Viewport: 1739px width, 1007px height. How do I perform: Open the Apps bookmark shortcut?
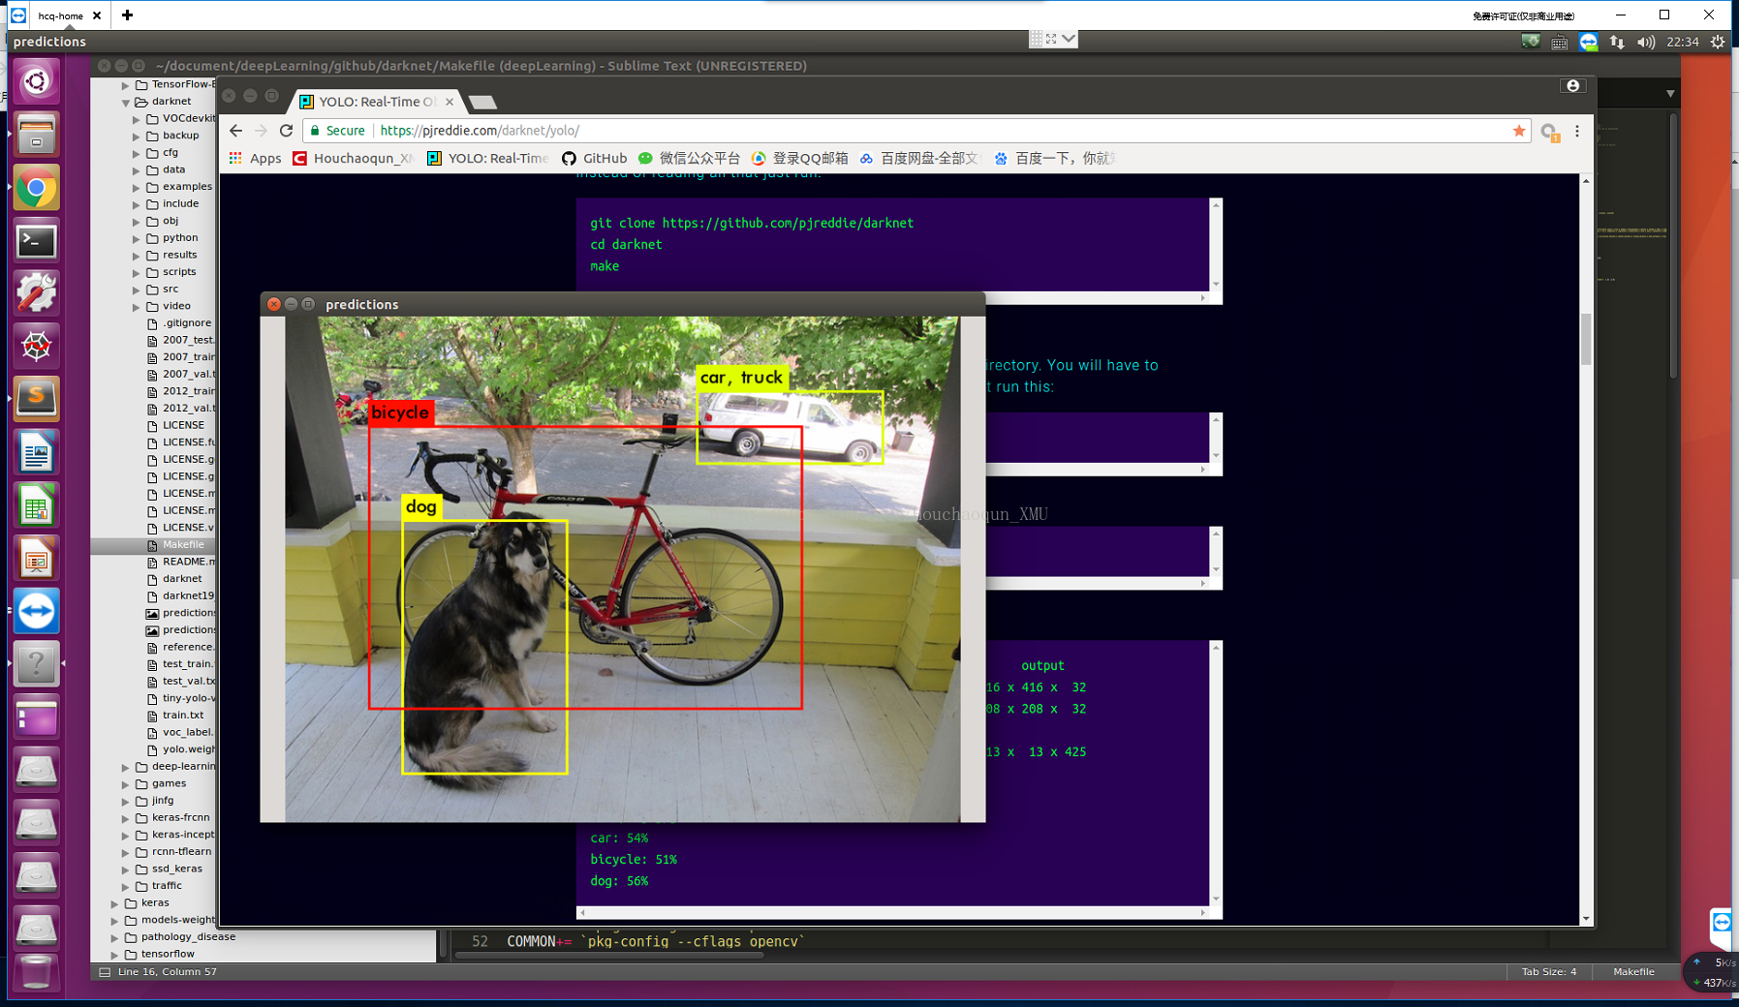pyautogui.click(x=255, y=159)
